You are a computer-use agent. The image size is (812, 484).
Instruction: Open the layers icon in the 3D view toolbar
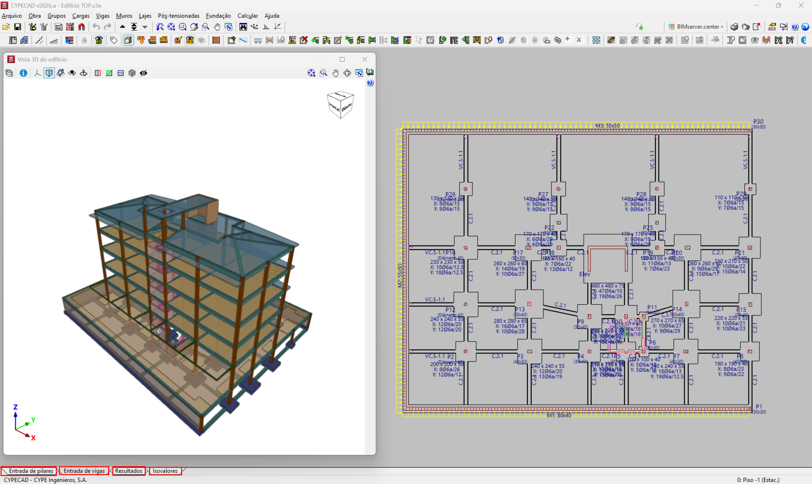click(x=9, y=73)
